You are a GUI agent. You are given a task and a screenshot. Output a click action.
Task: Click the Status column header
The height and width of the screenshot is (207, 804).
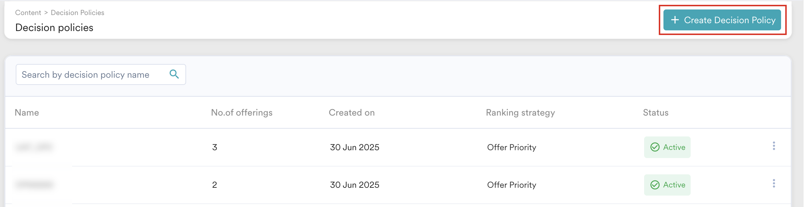pos(656,113)
